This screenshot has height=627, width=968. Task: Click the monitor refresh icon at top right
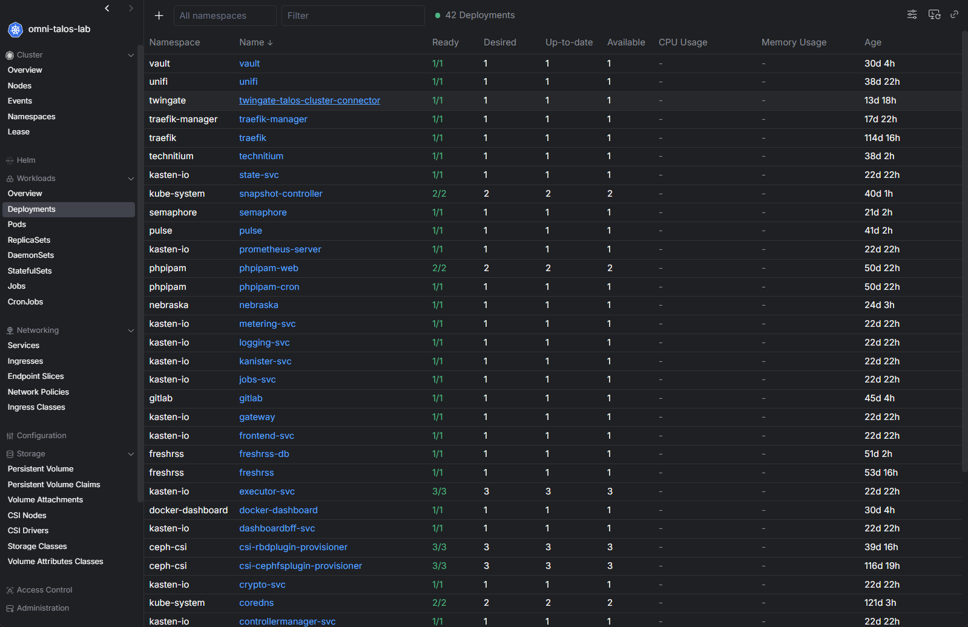coord(934,15)
